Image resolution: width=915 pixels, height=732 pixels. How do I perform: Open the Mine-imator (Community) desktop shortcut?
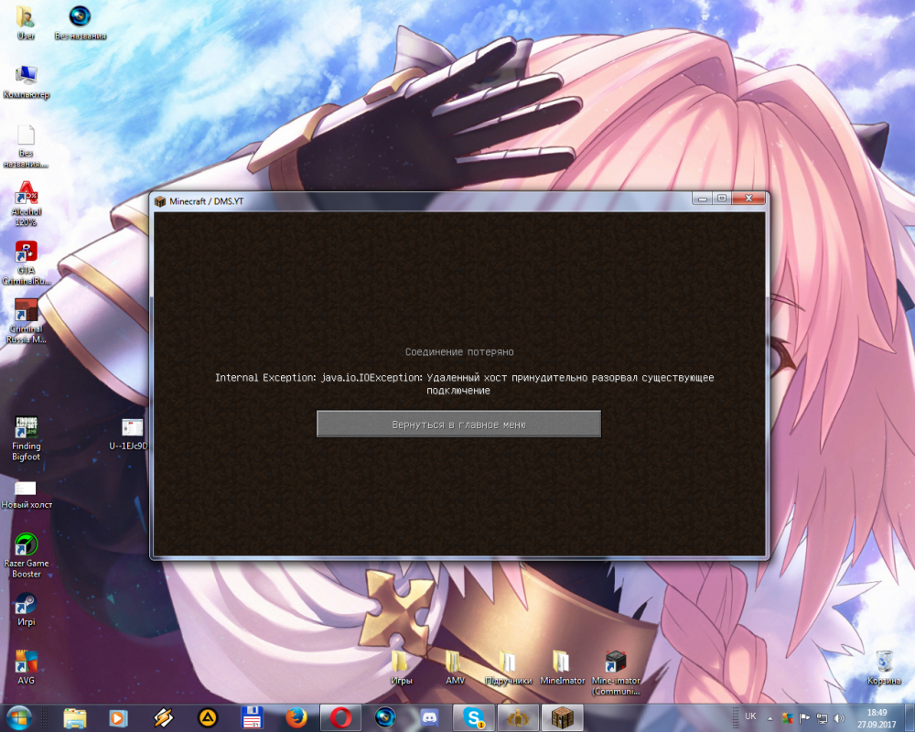coord(616,662)
